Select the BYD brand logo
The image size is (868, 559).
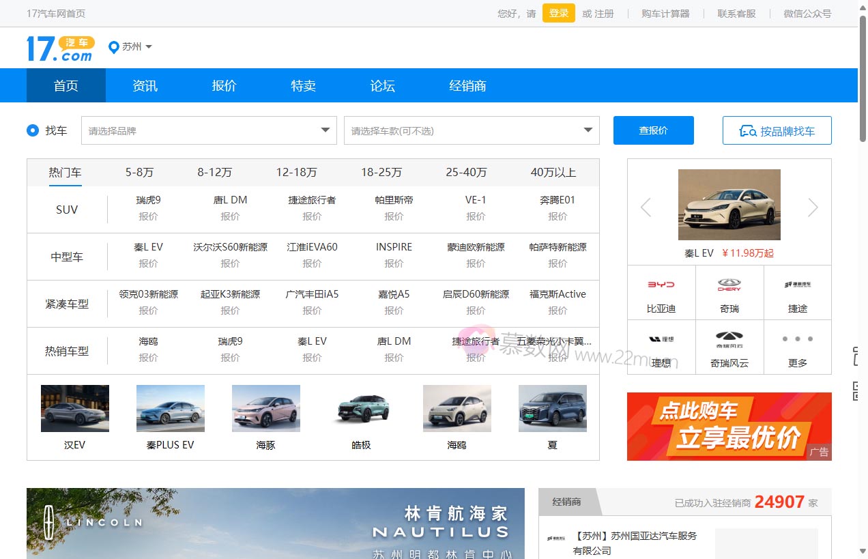pyautogui.click(x=661, y=285)
